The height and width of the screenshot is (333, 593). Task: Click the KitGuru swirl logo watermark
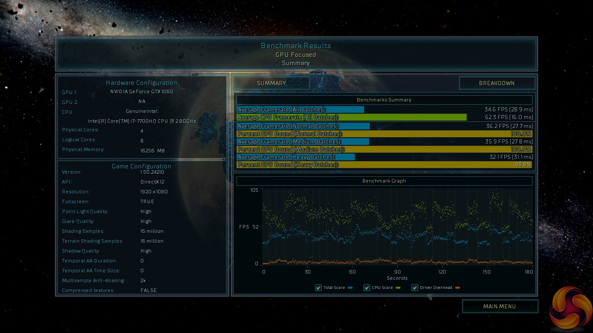pyautogui.click(x=570, y=308)
